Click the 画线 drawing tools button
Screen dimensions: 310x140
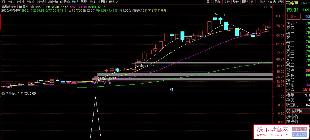[245, 2]
